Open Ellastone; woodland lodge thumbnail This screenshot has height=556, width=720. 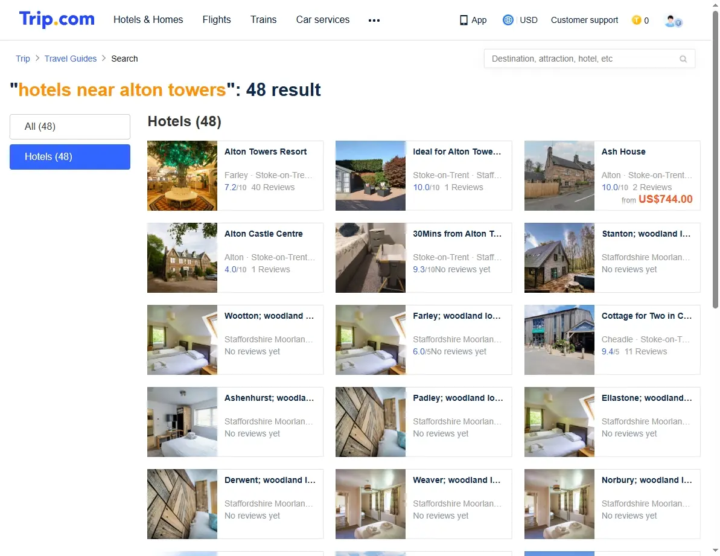tap(559, 423)
